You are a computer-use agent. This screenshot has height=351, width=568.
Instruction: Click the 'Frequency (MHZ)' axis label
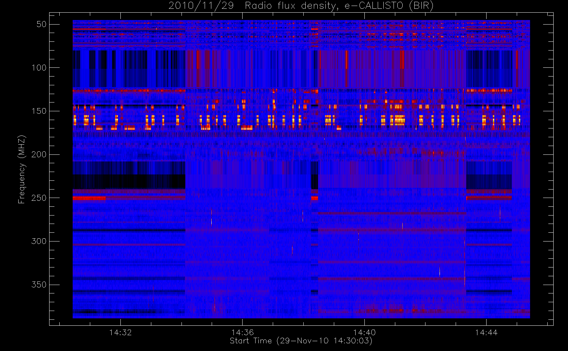(22, 169)
